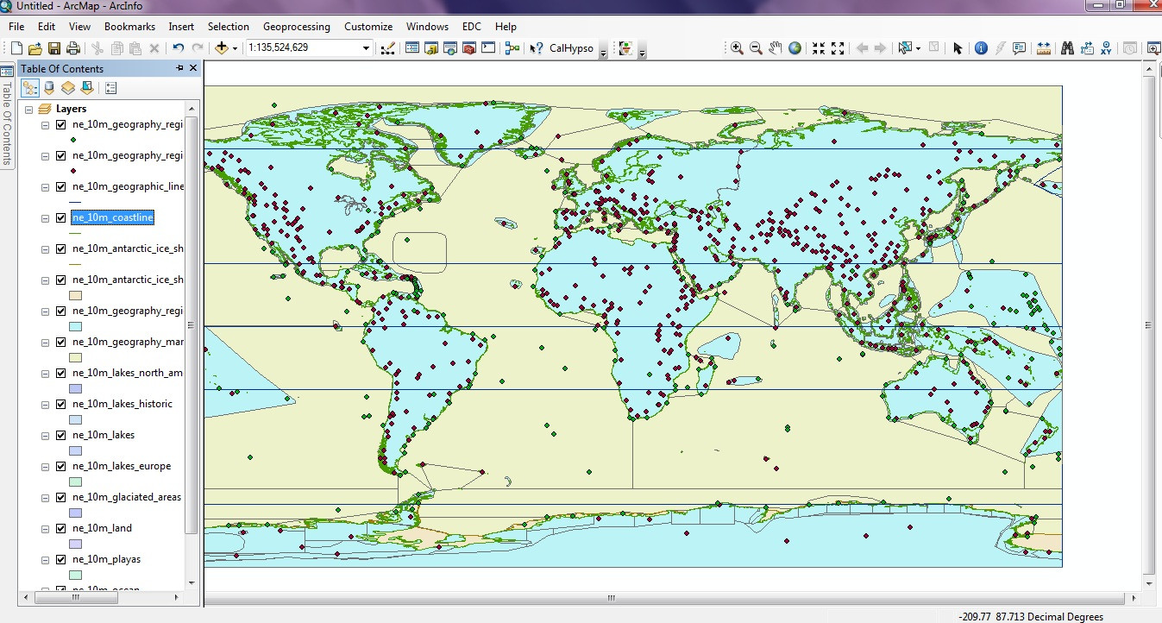The image size is (1162, 623).
Task: Open the map scale dropdown
Action: click(x=367, y=48)
